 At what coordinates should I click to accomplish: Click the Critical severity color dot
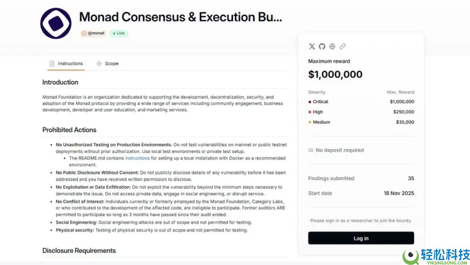(x=310, y=102)
